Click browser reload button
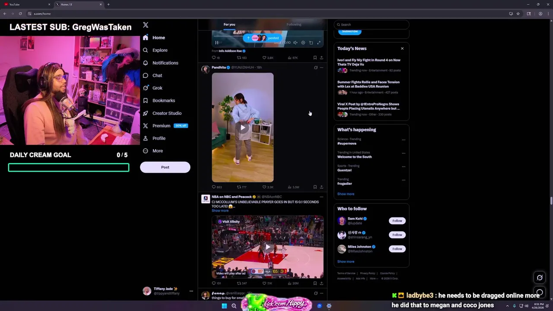Screen dimensions: 553x311 click(x=20, y=14)
